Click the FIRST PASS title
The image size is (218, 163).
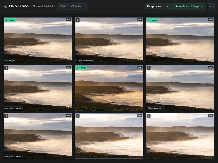(x=19, y=6)
